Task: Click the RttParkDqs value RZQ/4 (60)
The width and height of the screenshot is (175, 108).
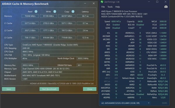Action: [x=163, y=94]
